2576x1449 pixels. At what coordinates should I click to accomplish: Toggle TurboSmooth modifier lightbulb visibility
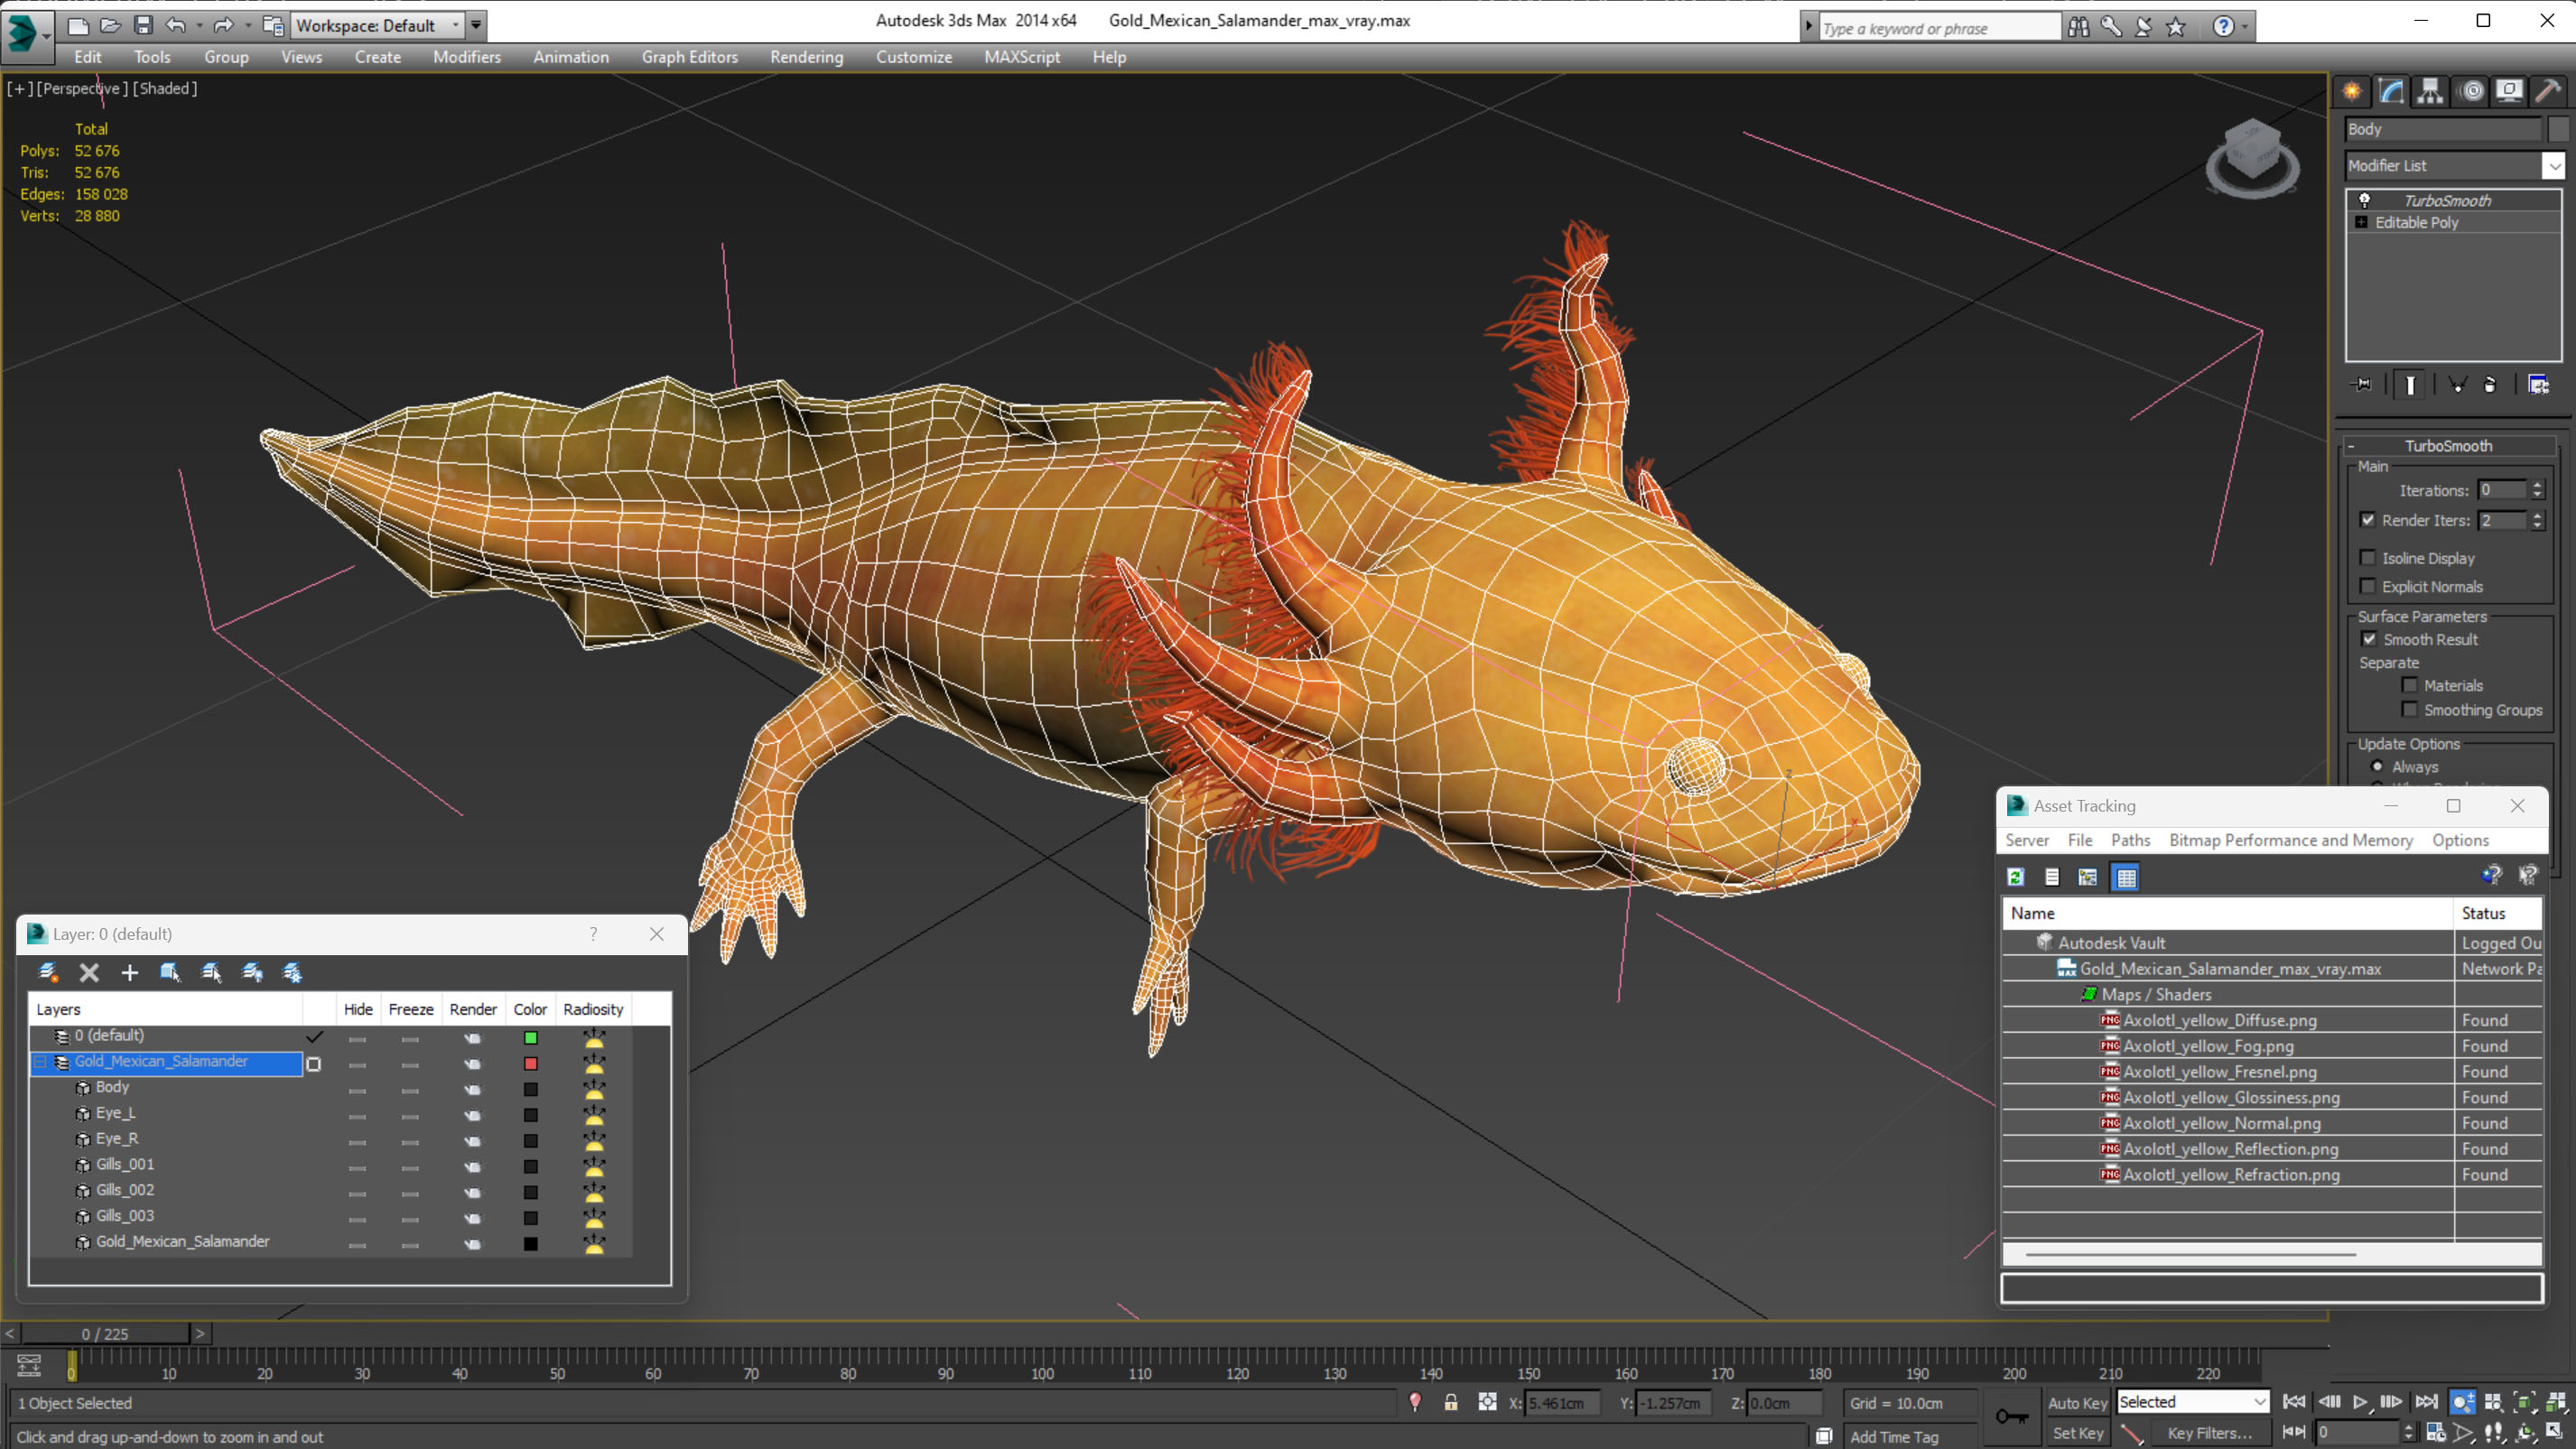(x=2365, y=200)
